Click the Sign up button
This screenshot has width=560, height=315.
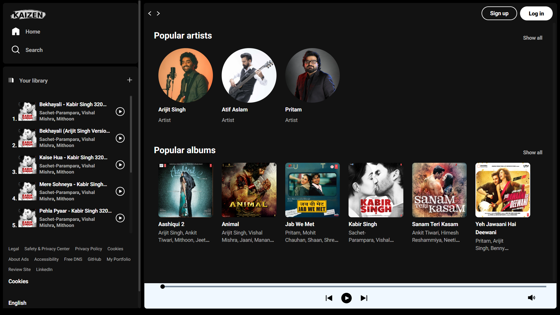click(499, 13)
